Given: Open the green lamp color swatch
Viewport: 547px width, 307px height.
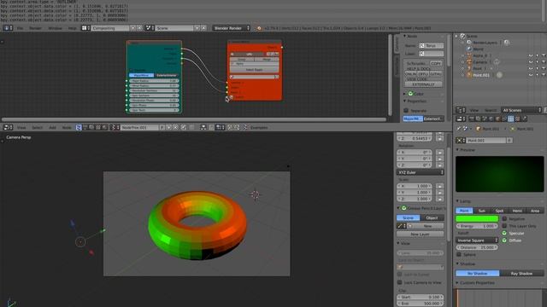Looking at the screenshot, I should point(477,218).
